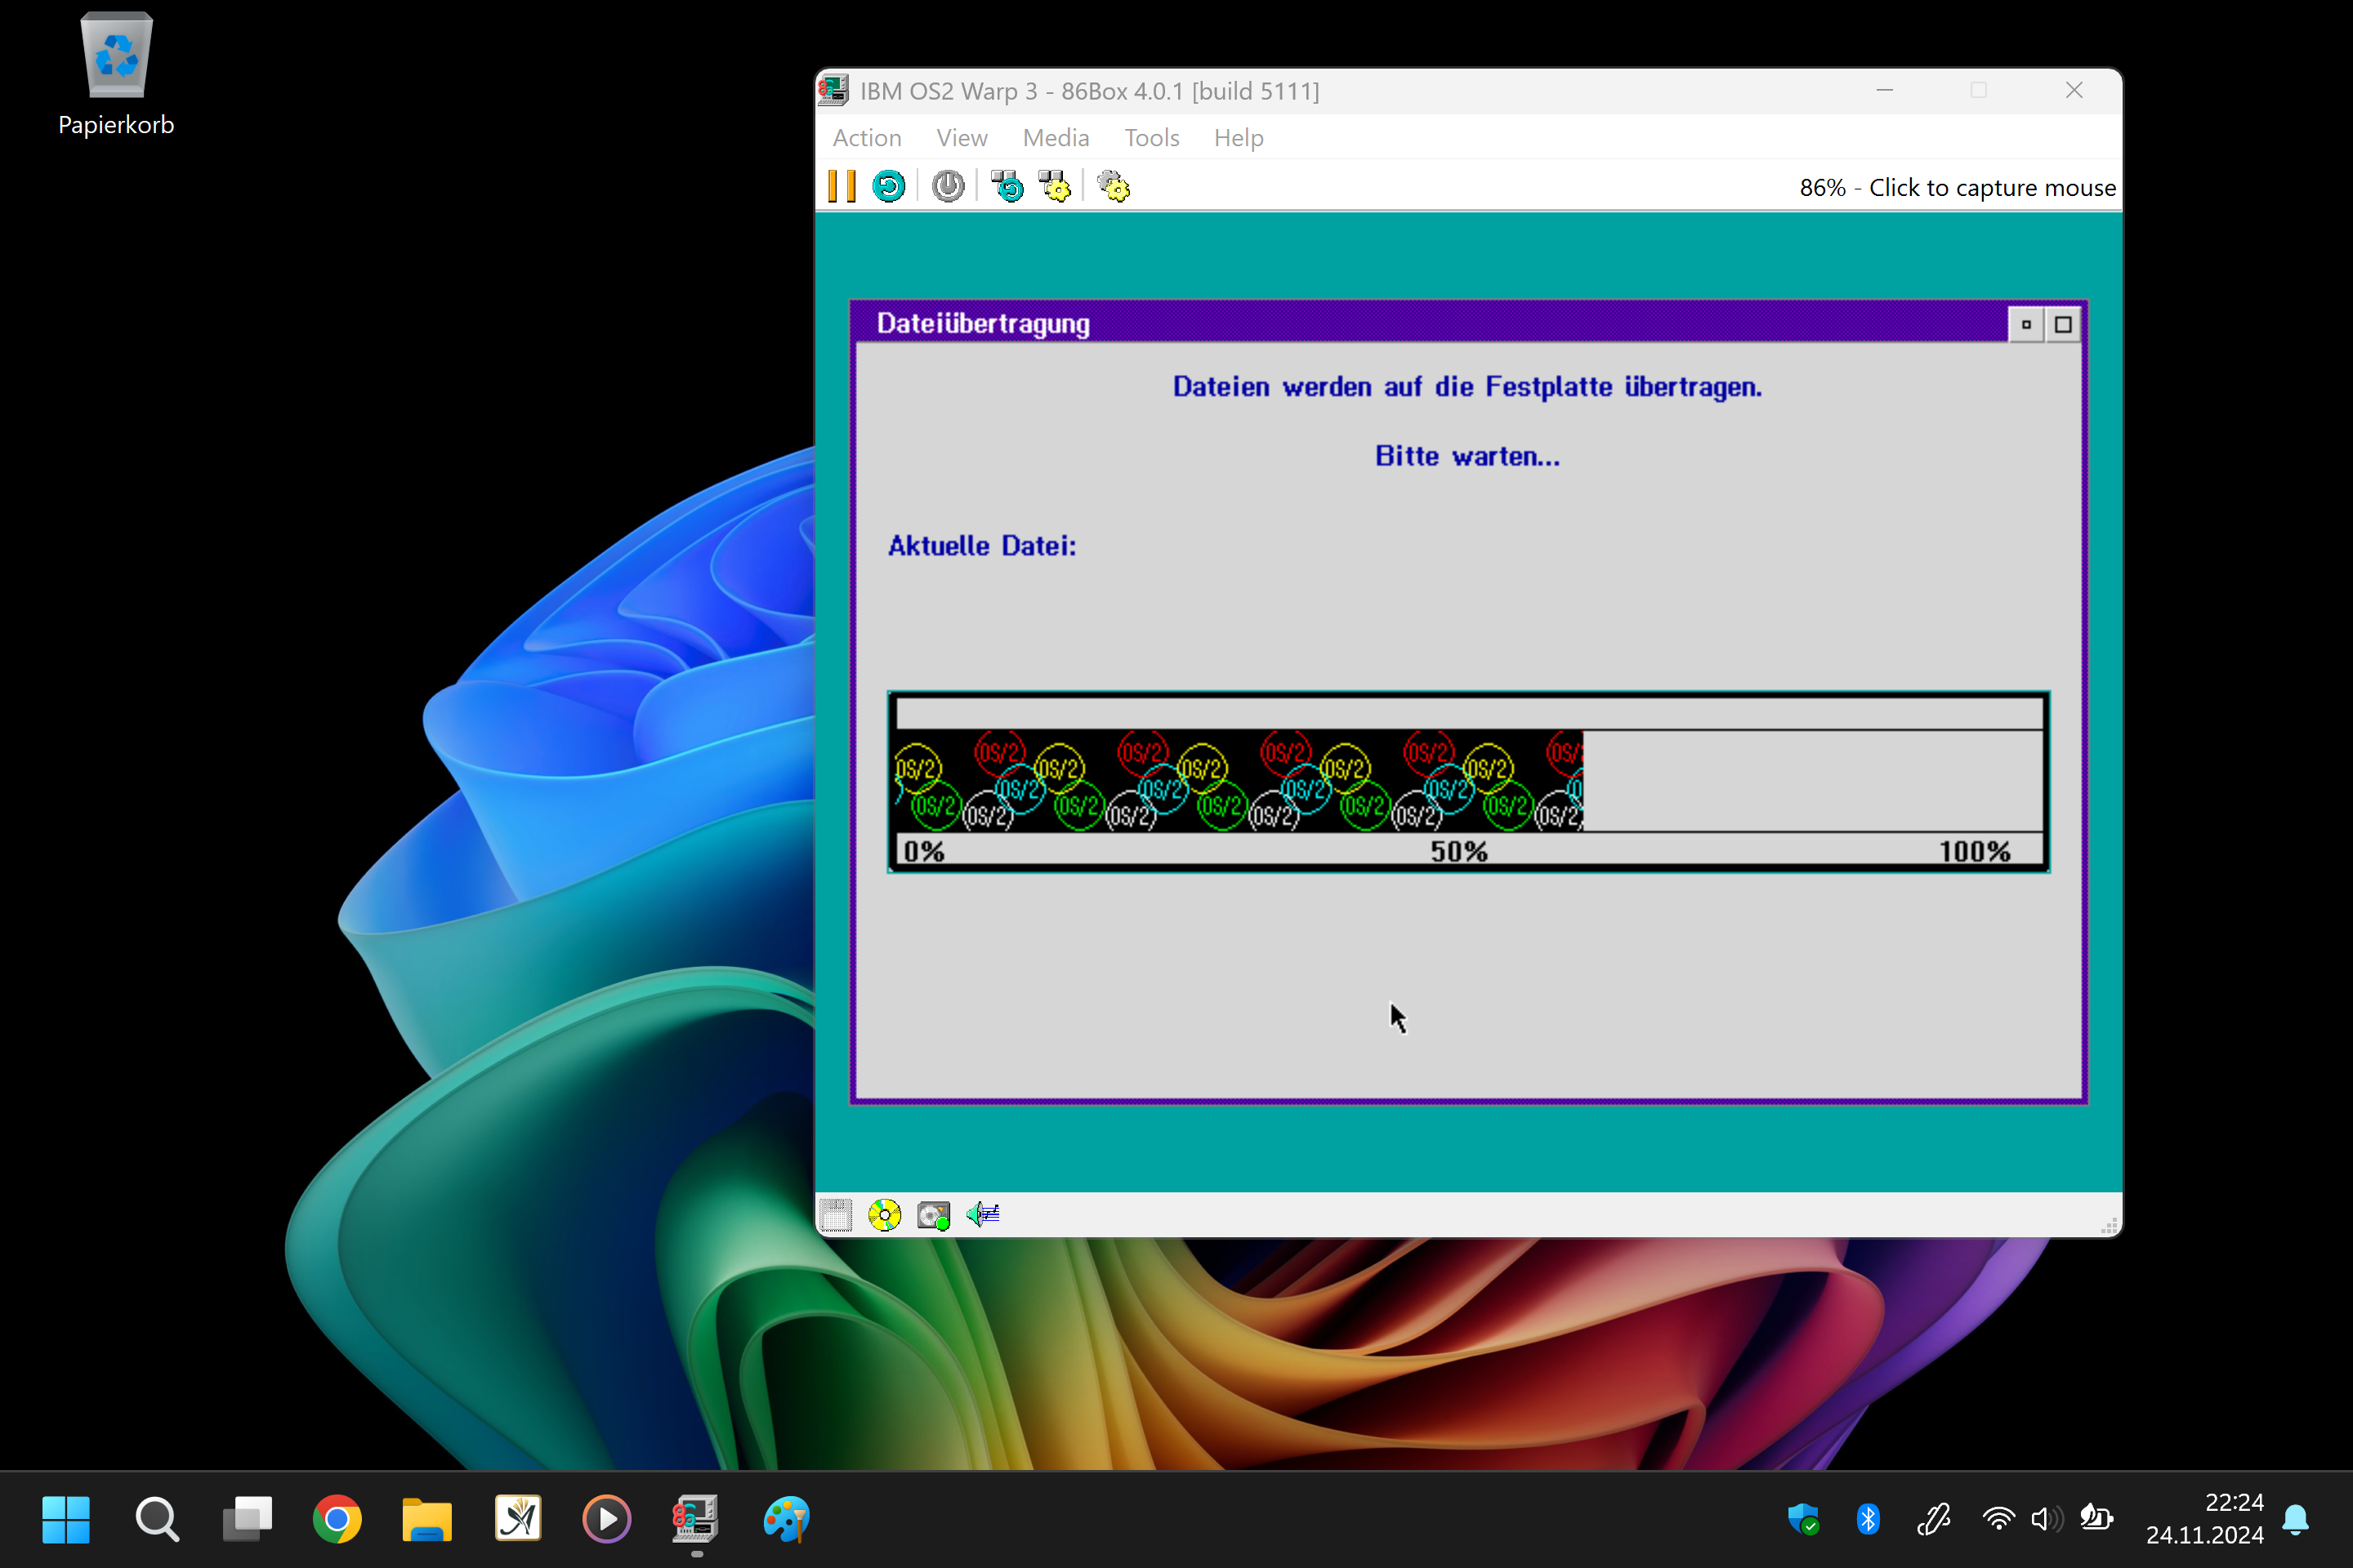Click the volume speaker tray icon

coord(2046,1519)
